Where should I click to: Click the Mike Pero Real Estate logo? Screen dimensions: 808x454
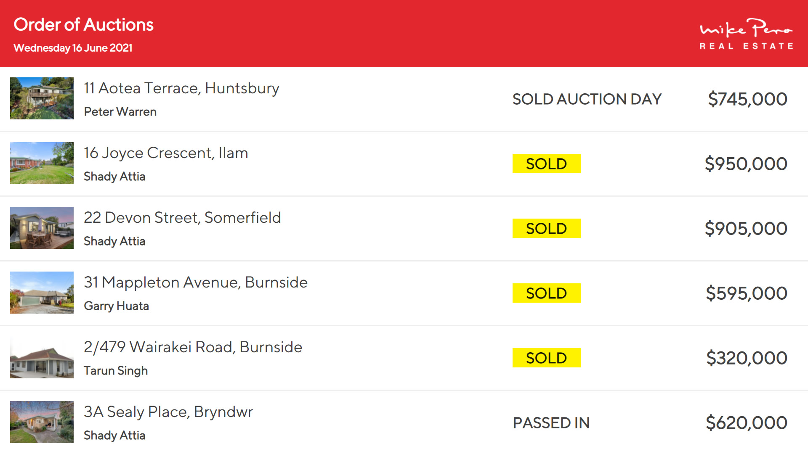746,34
